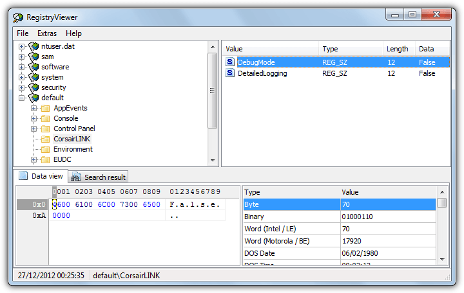The height and width of the screenshot is (293, 464).
Task: Click the F.a.l.s.e. ASCII text
Action: click(195, 204)
